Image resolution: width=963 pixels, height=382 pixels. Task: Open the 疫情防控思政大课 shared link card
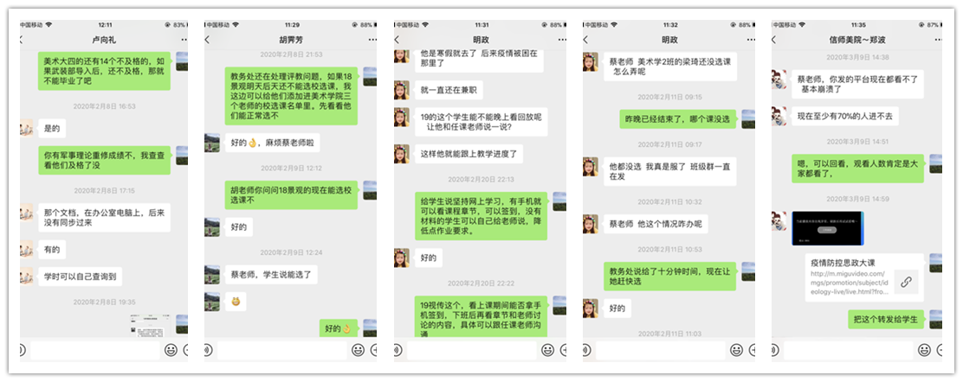click(861, 277)
